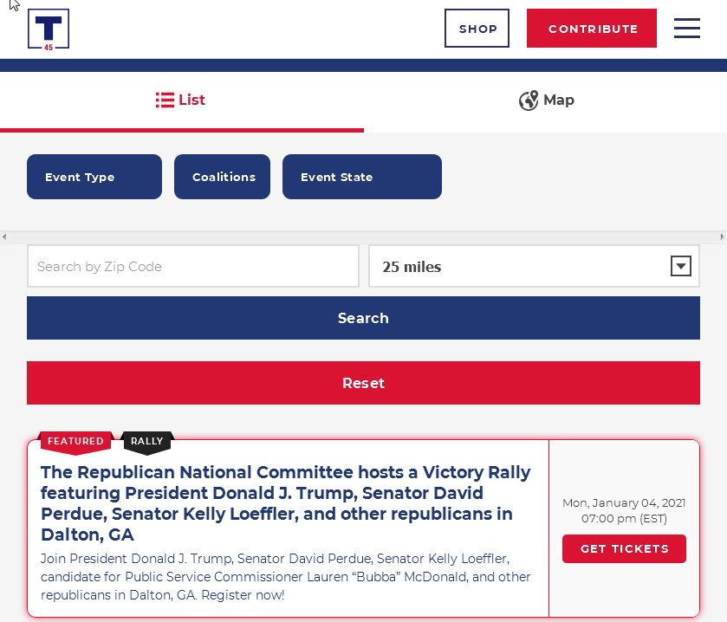Click the event time 07:00 pm (EST)

pos(624,519)
